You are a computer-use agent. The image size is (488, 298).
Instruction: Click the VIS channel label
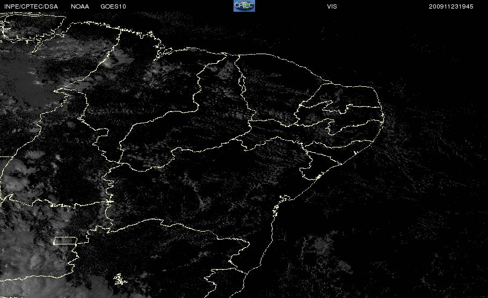click(x=332, y=6)
